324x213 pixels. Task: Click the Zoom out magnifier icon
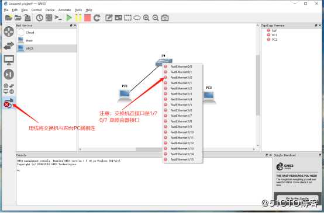click(x=156, y=18)
